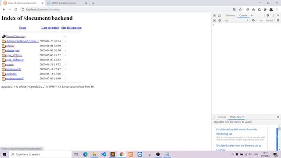Sort listing by Description
The height and width of the screenshot is (158, 281).
74,28
